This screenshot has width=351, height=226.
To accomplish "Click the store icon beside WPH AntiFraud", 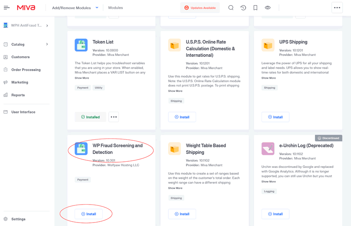I will tap(6, 25).
